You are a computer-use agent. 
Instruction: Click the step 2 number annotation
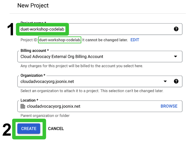pos(7,130)
